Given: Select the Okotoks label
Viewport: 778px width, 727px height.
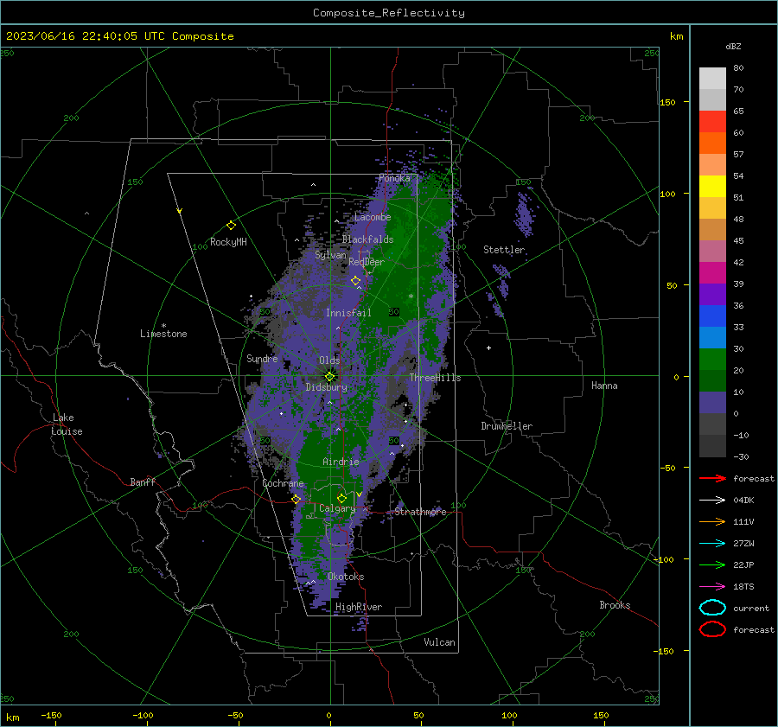Looking at the screenshot, I should pyautogui.click(x=346, y=577).
